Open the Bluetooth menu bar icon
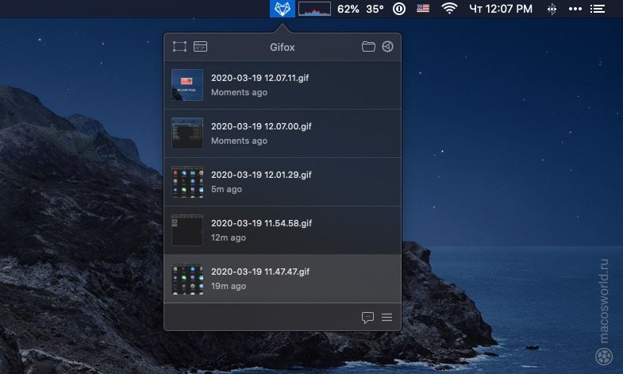 click(x=552, y=9)
